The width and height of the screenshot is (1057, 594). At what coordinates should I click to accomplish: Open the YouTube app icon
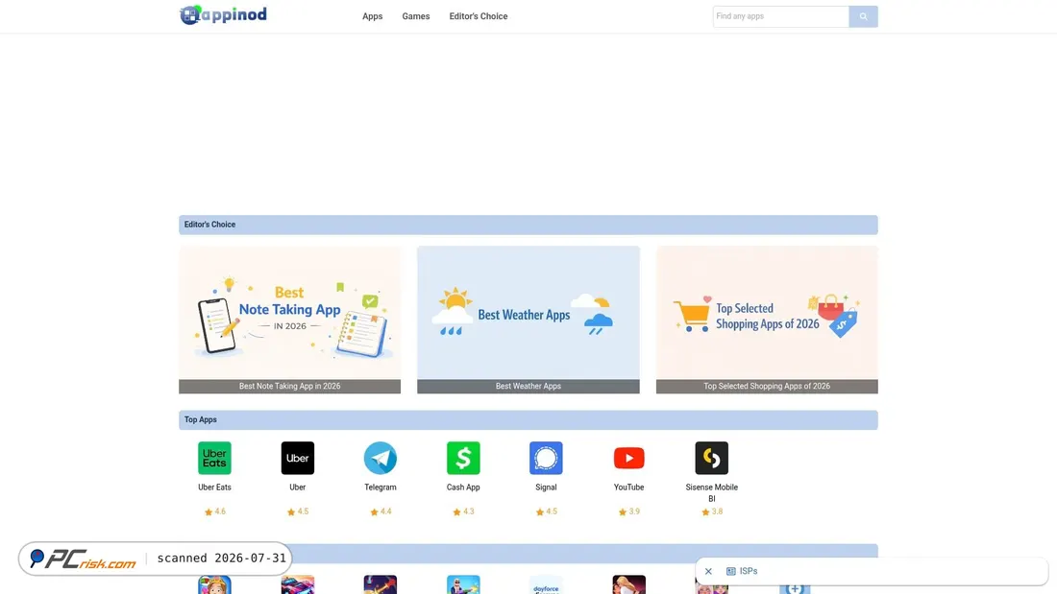pos(629,458)
